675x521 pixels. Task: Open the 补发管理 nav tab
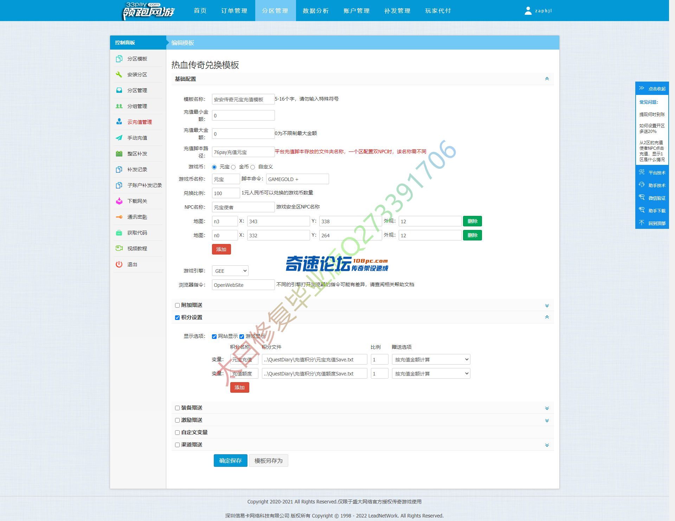tap(398, 11)
